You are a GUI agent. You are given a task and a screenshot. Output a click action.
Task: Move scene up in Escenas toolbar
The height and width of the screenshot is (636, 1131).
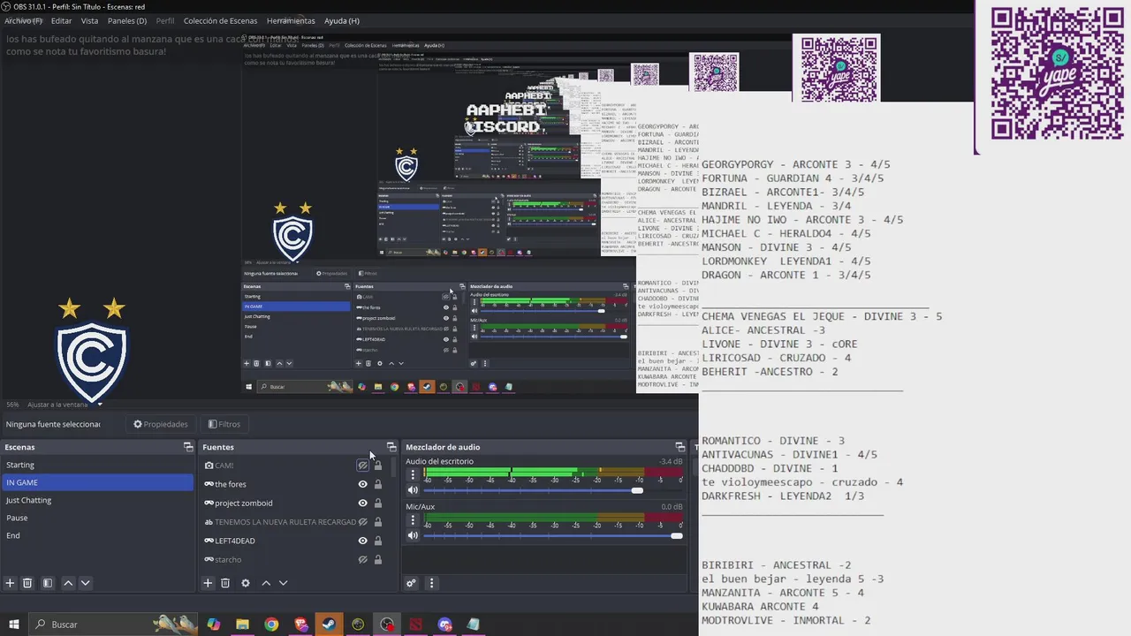coord(68,583)
